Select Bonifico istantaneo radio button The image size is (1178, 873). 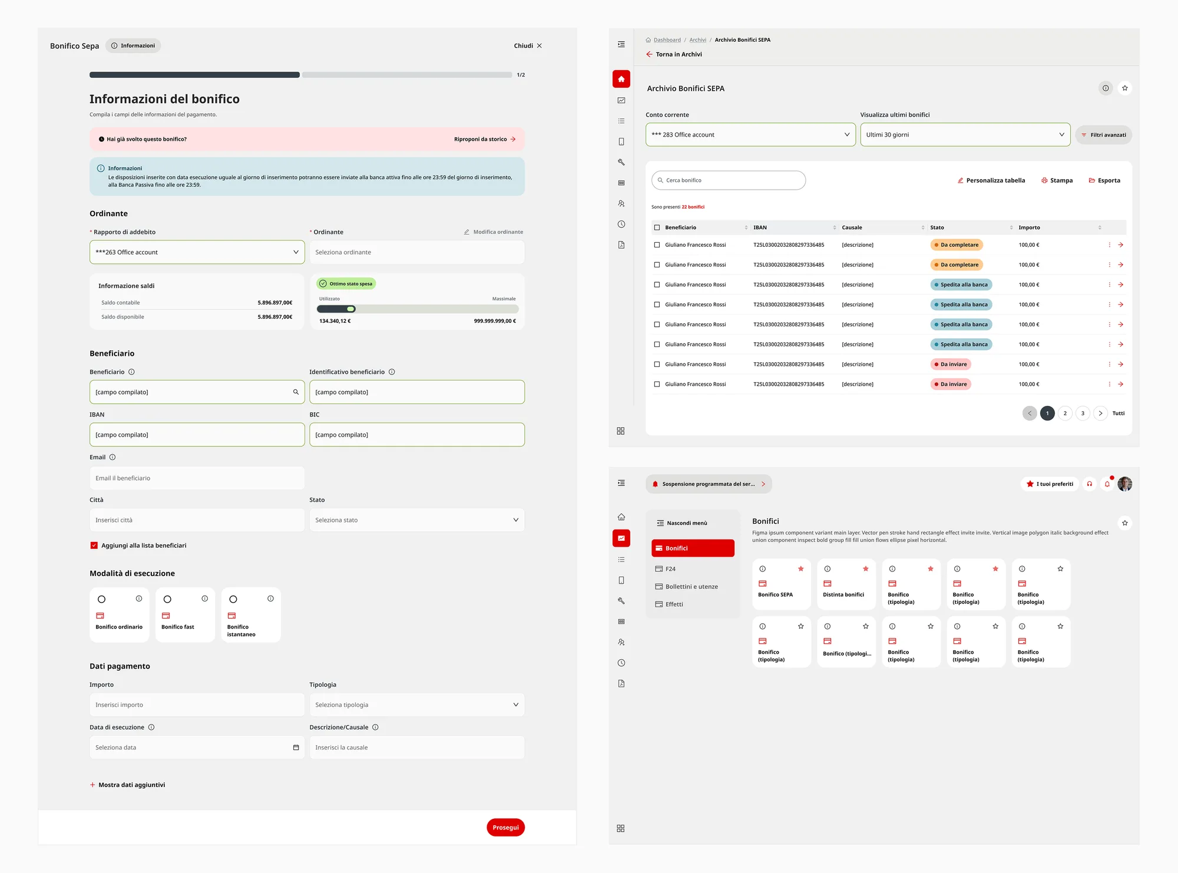(233, 599)
